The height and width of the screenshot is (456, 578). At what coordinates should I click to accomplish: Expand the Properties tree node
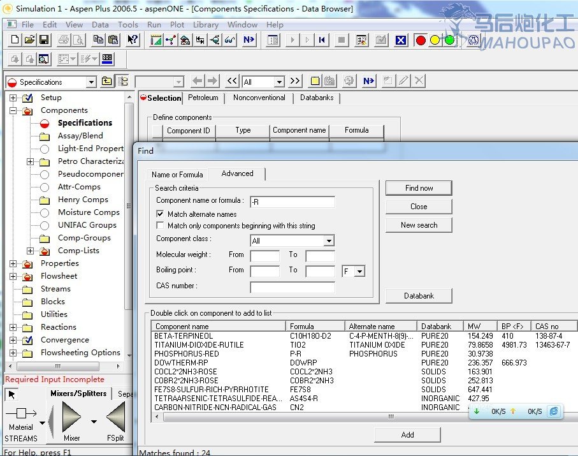click(x=13, y=263)
